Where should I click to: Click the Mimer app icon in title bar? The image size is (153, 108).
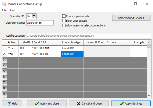4,4
